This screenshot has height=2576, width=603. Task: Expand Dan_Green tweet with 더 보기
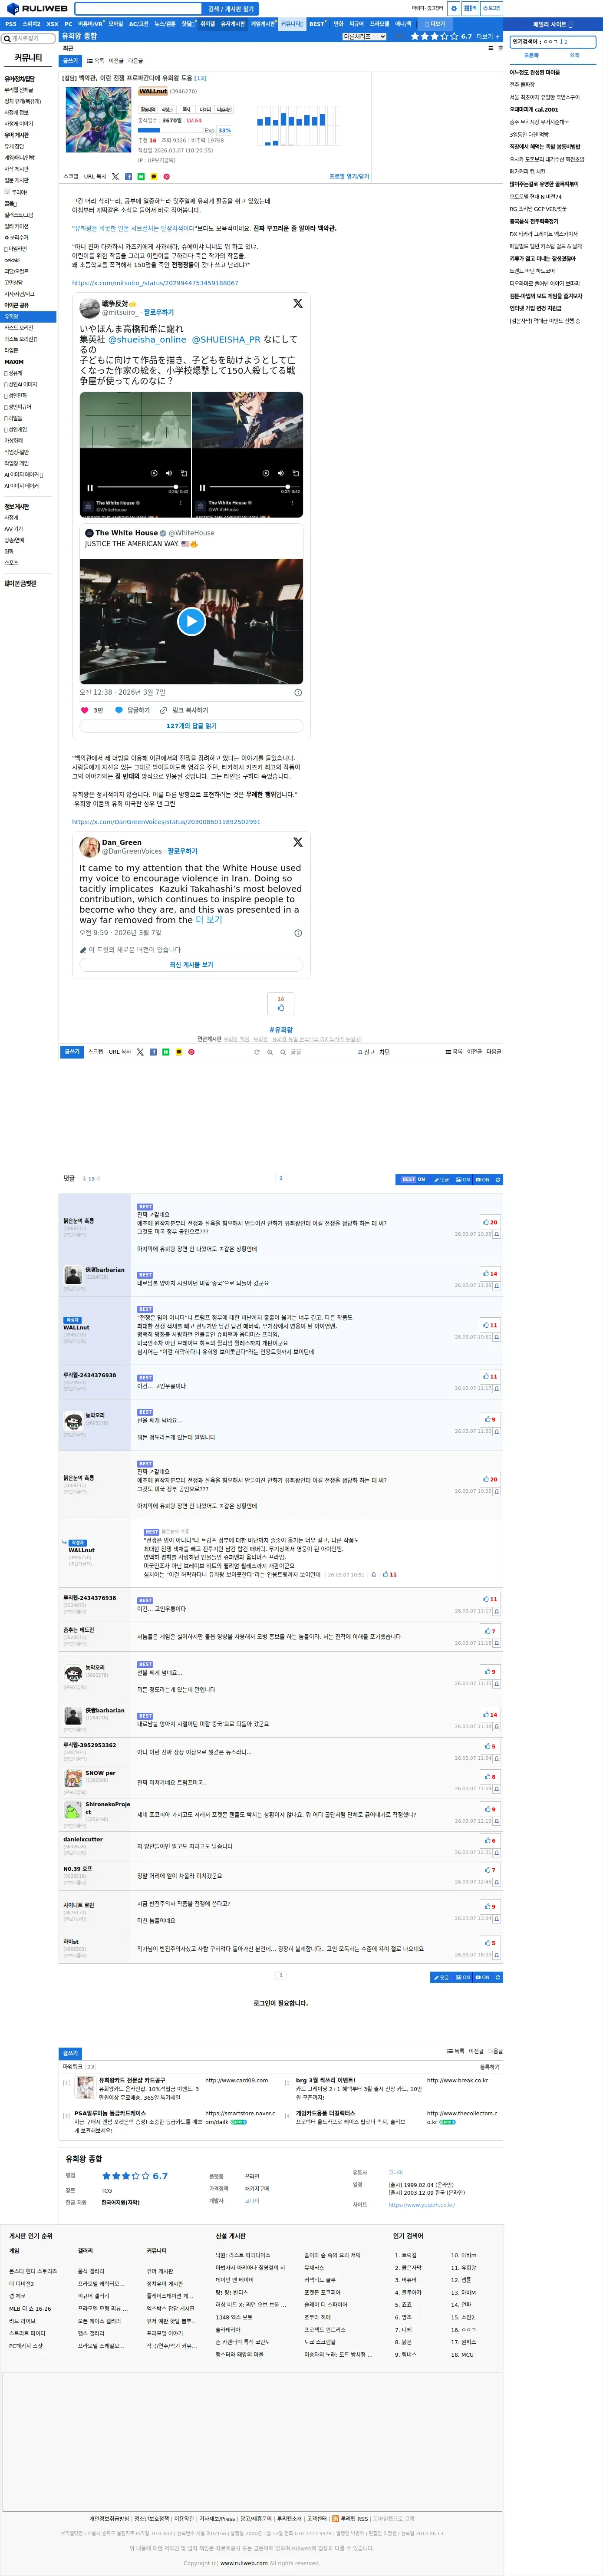point(208,920)
